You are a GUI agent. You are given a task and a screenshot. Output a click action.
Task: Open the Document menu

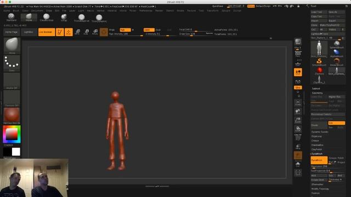pyautogui.click(x=37, y=11)
